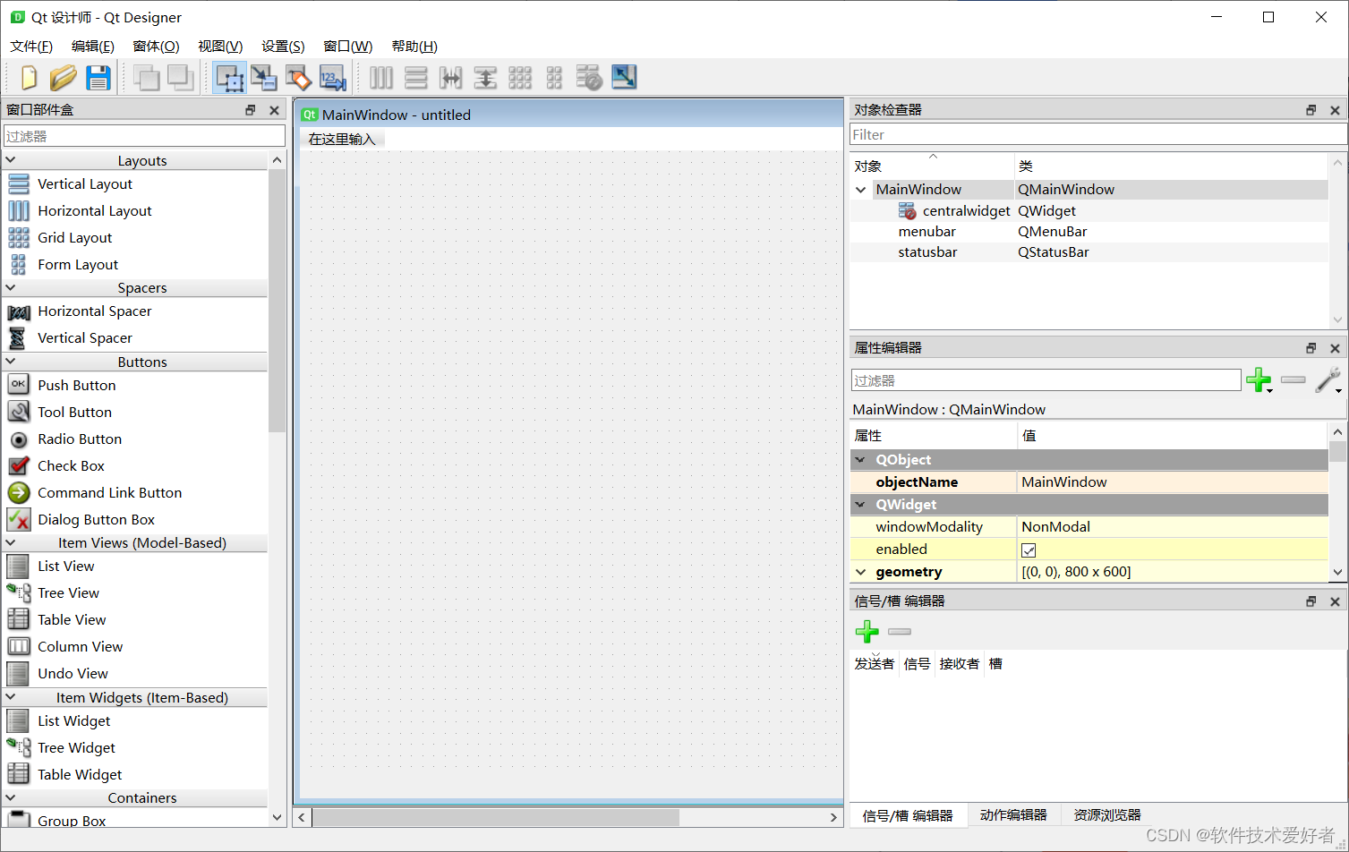Toggle the enabled property checkbox

1029,550
